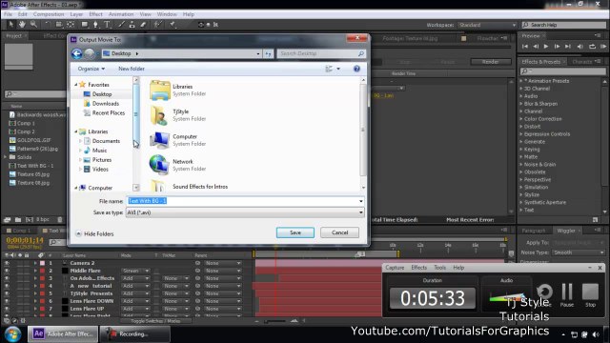The image size is (610, 343).
Task: Toggle visibility eye for Camera 2 layer
Action: [x=7, y=263]
